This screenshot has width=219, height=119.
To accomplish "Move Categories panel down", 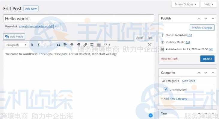I will tap(206, 73).
